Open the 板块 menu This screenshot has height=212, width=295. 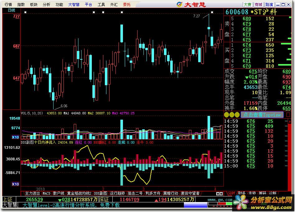pyautogui.click(x=34, y=4)
